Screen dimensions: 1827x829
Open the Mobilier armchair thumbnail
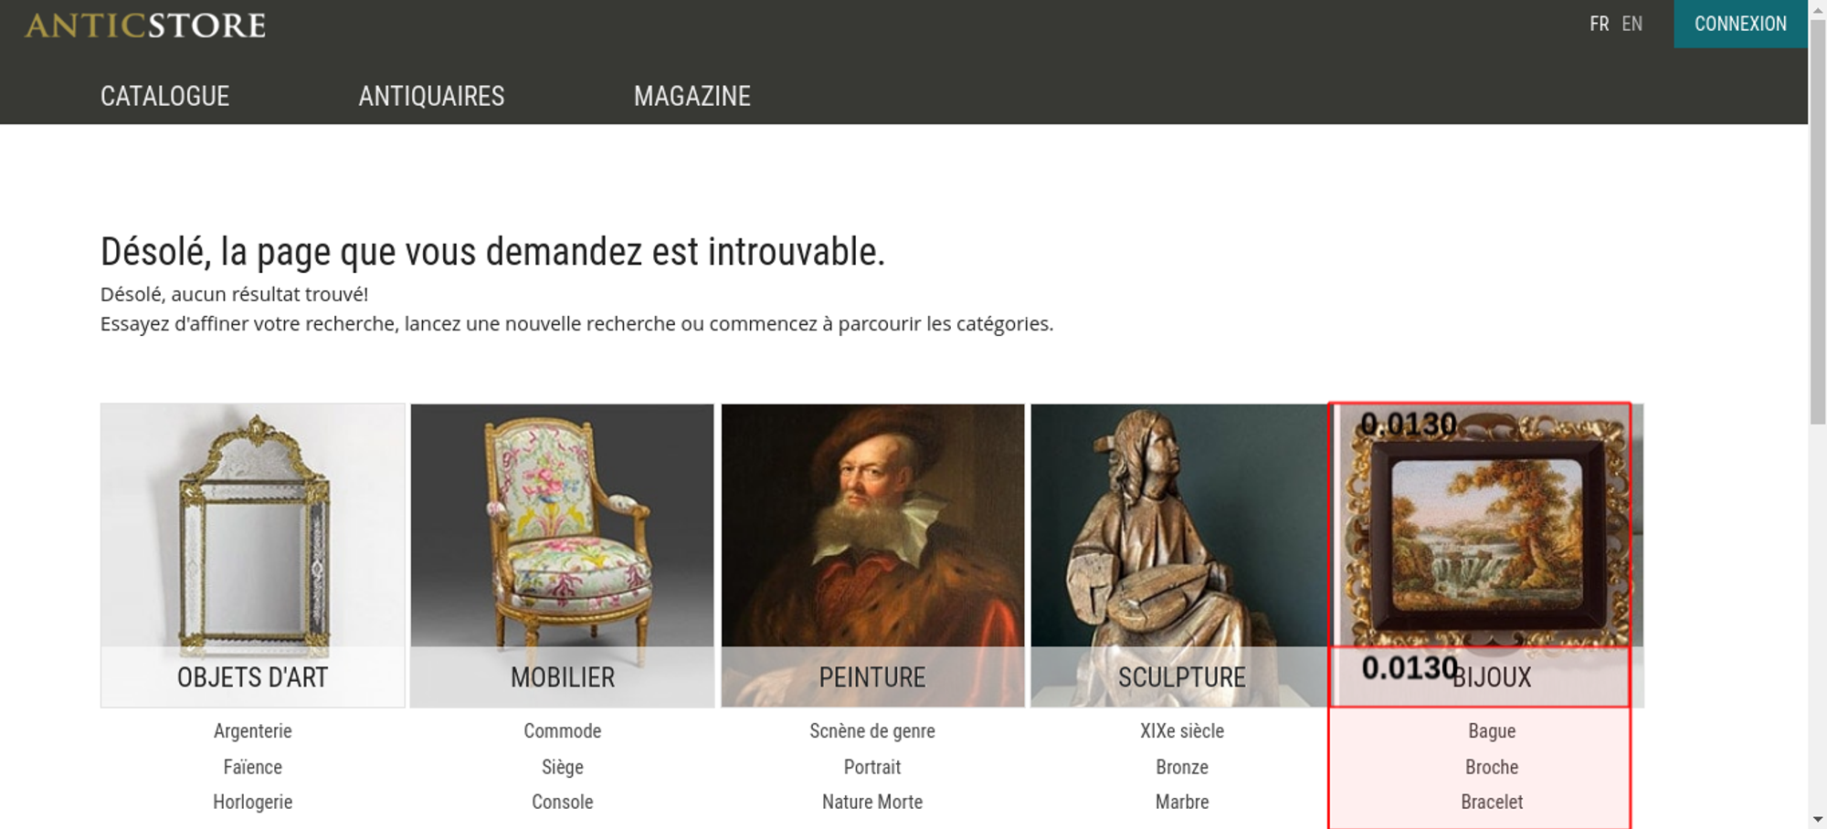563,555
